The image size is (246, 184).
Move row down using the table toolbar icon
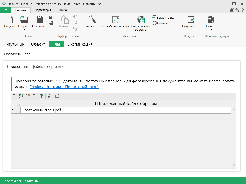click(x=35, y=96)
